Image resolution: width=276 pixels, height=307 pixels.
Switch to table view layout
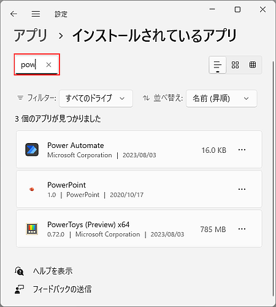(x=253, y=65)
